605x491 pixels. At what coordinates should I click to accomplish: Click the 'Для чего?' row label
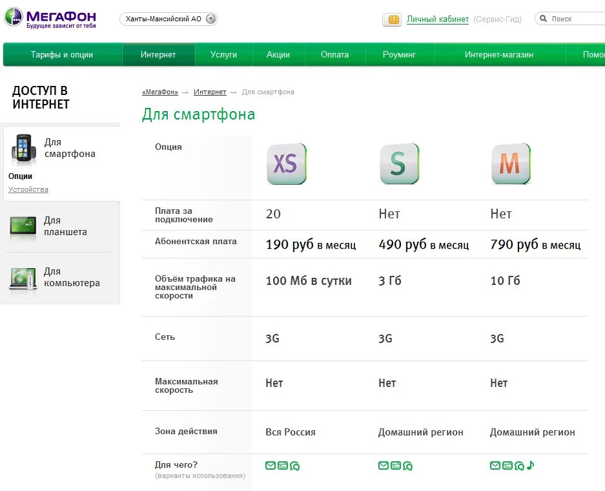pos(176,465)
